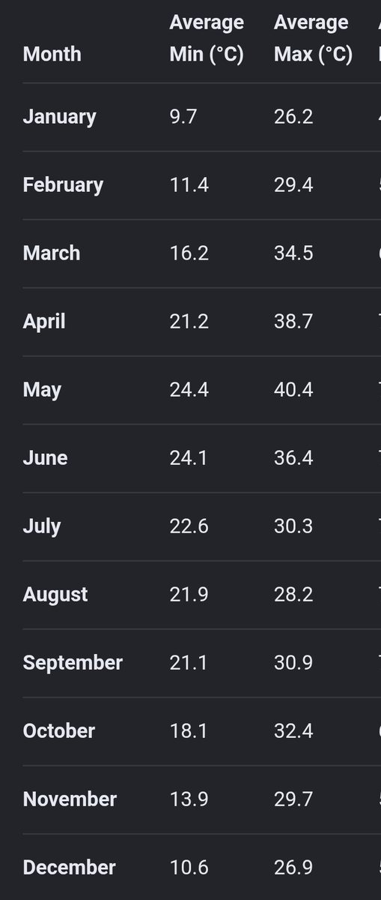Click the February row label
This screenshot has width=381, height=900.
click(x=63, y=185)
